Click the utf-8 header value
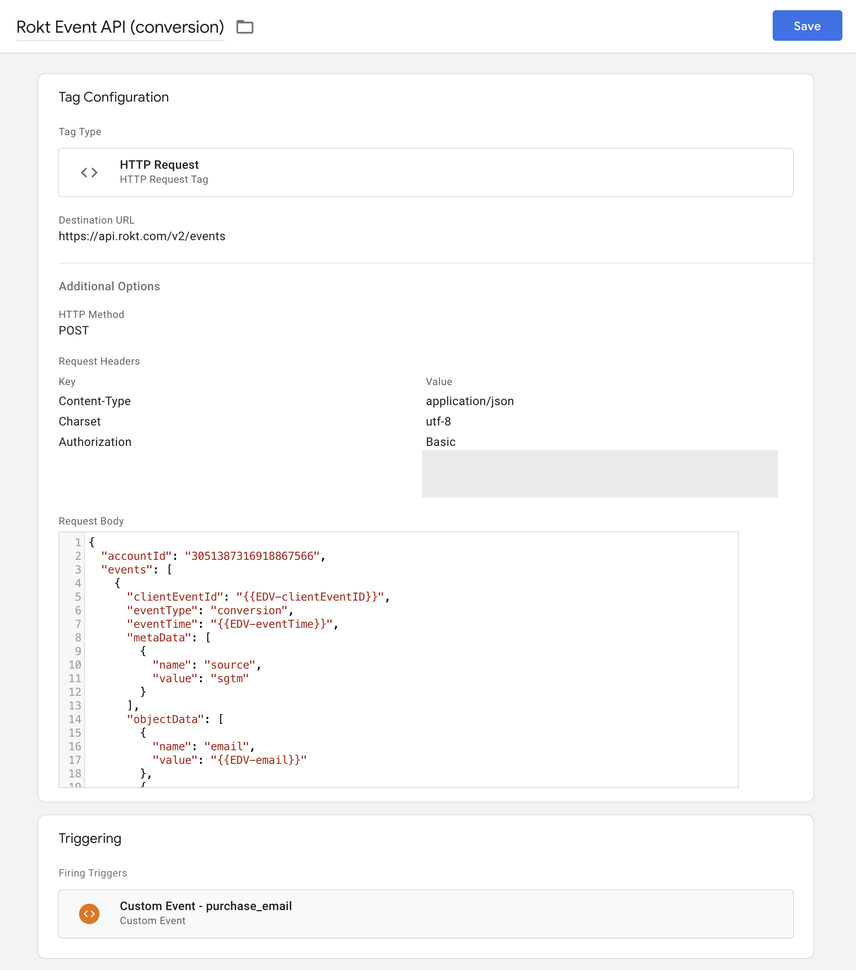 point(438,421)
